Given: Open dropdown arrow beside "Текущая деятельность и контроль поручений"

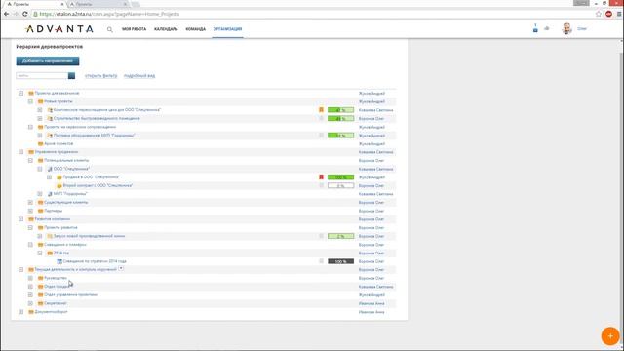Looking at the screenshot, I should click(121, 269).
